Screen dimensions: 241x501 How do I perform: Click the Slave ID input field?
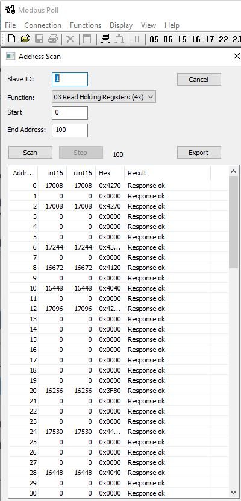69,79
